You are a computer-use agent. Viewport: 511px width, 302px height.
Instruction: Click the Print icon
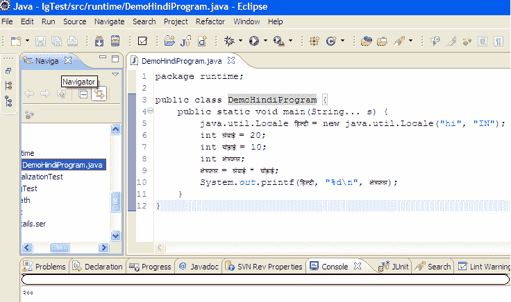click(x=72, y=42)
